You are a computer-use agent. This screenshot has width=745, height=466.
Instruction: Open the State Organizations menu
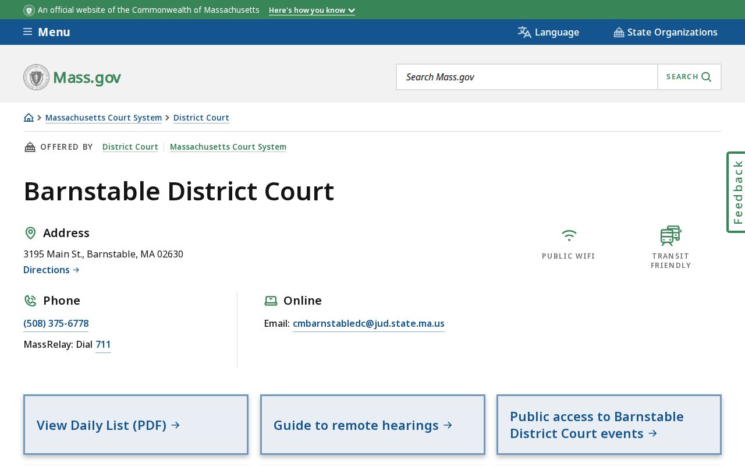click(665, 32)
